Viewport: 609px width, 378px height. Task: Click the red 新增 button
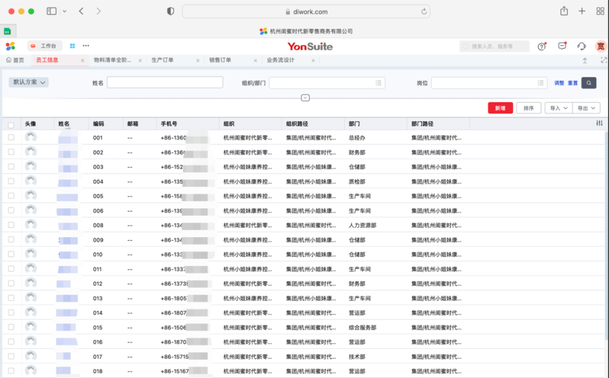[500, 108]
